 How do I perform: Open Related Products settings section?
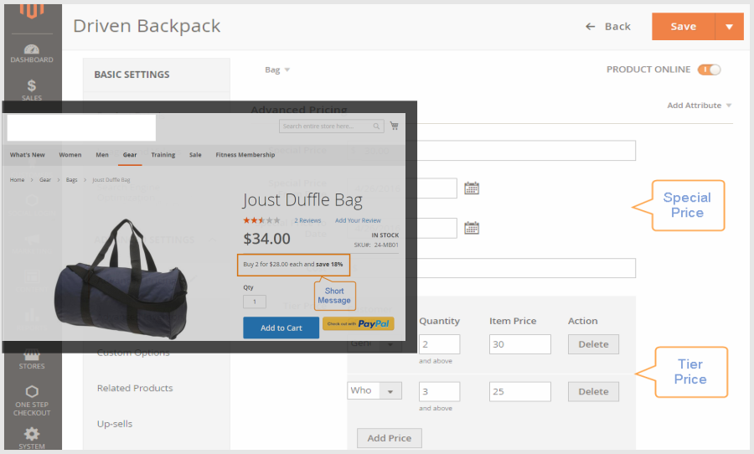(135, 388)
